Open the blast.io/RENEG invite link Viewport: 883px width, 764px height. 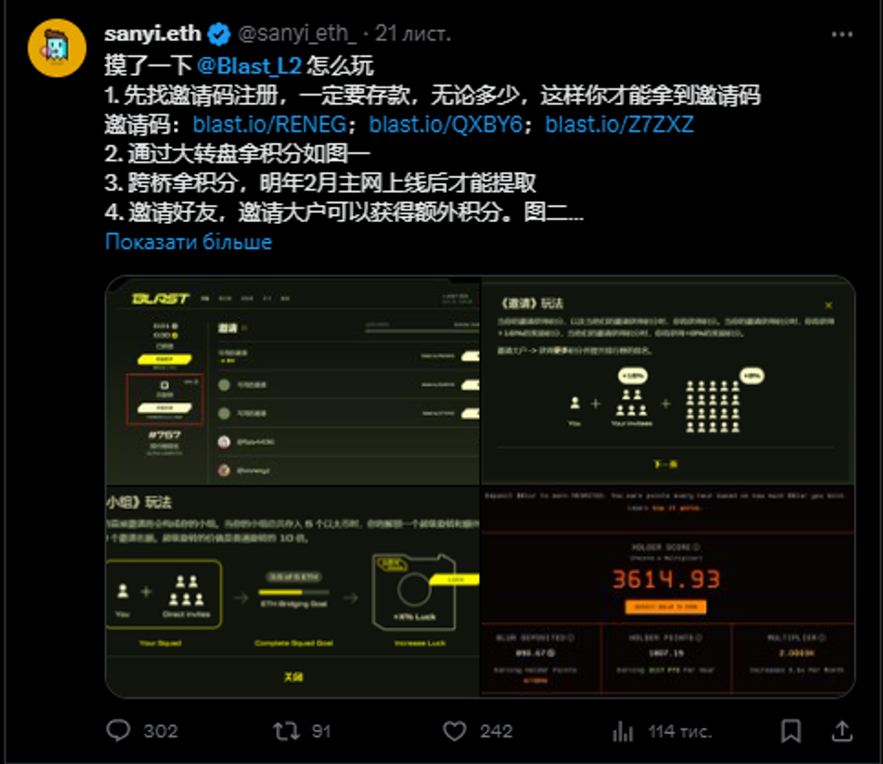[269, 125]
